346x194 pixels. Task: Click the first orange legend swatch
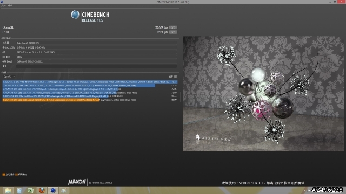[4, 175]
